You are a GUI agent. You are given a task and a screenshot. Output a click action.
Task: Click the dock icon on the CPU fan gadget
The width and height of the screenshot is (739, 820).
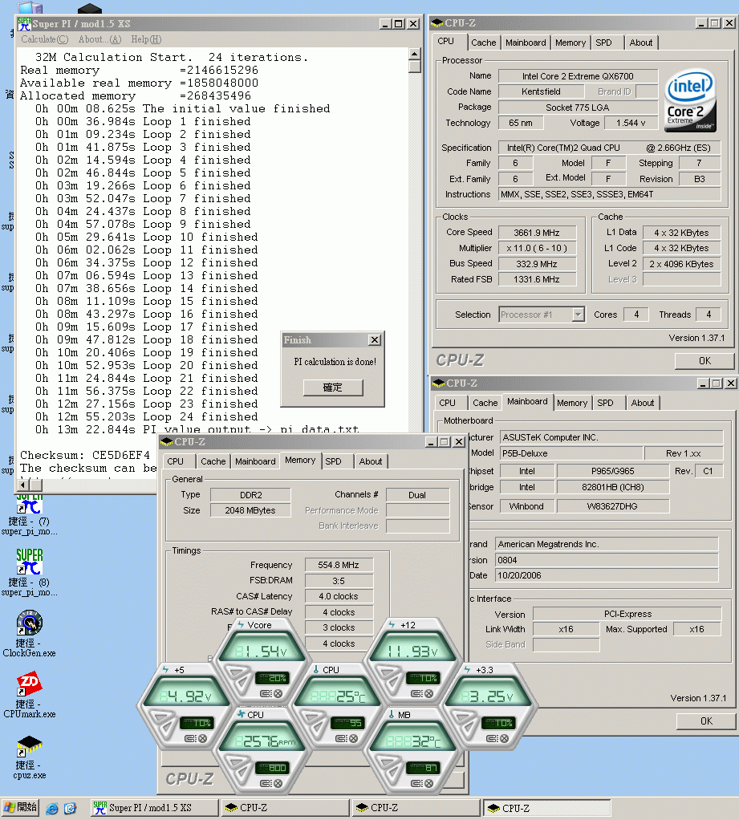[x=266, y=783]
